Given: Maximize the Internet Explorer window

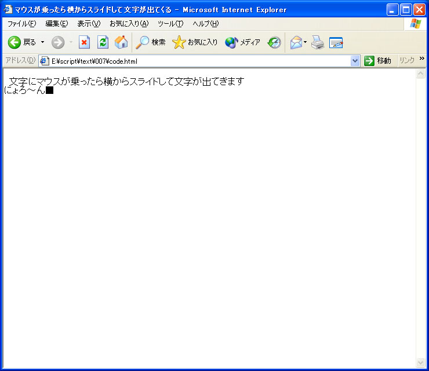Looking at the screenshot, I should tap(406, 10).
